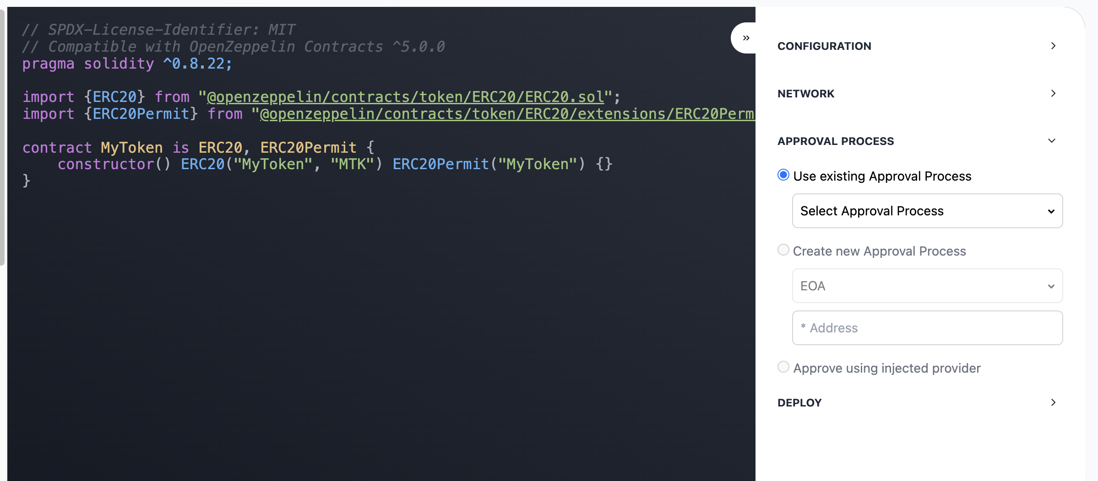Choose Approve using injected provider radio
Image resolution: width=1098 pixels, height=481 pixels.
pos(783,367)
